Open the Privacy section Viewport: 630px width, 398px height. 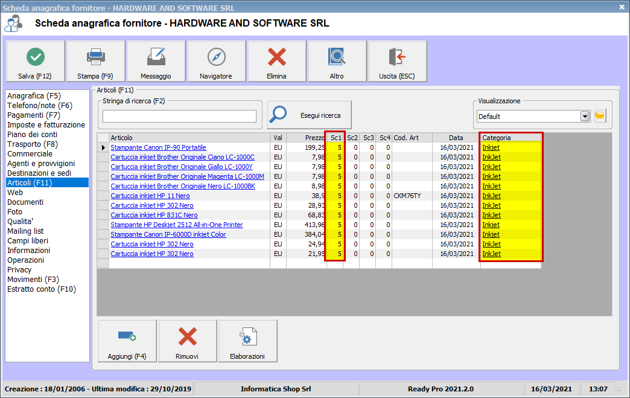click(19, 269)
